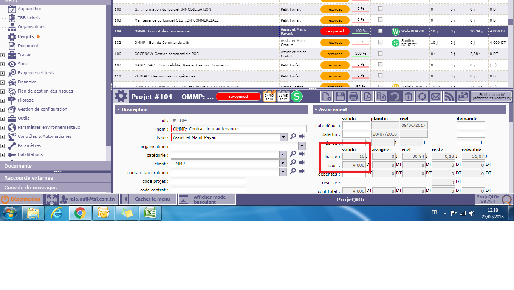Open the type dropdown arrow
The width and height of the screenshot is (514, 290).
tap(284, 137)
